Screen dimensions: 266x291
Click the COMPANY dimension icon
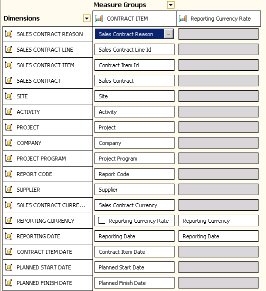[8, 142]
